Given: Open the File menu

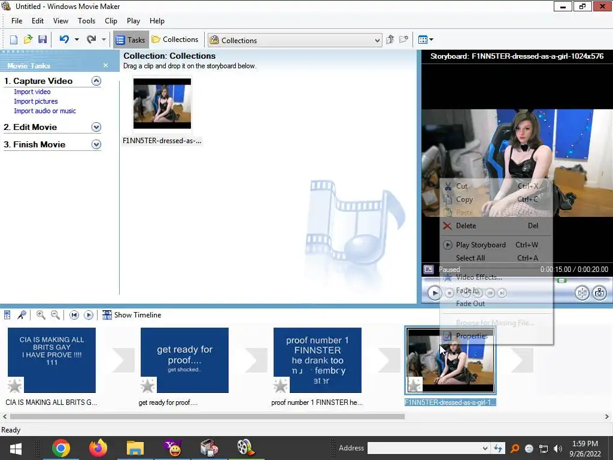Looking at the screenshot, I should click(x=17, y=21).
